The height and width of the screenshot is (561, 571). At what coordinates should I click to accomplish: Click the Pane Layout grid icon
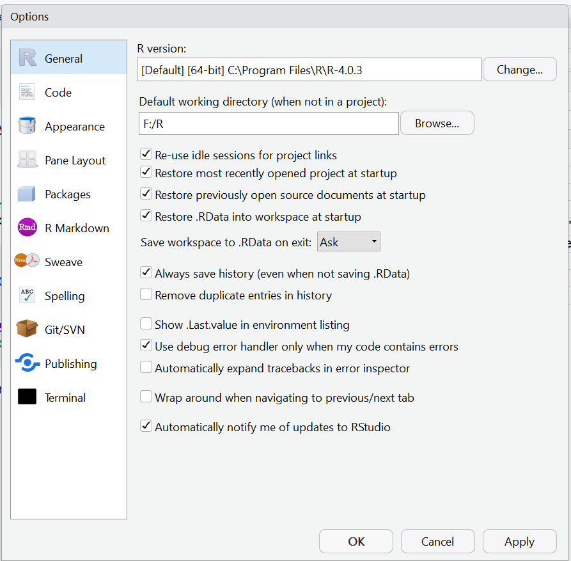pos(27,159)
